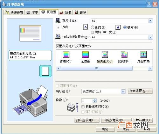Click the title bar help question mark
The width and height of the screenshot is (159, 134).
(x=149, y=4)
